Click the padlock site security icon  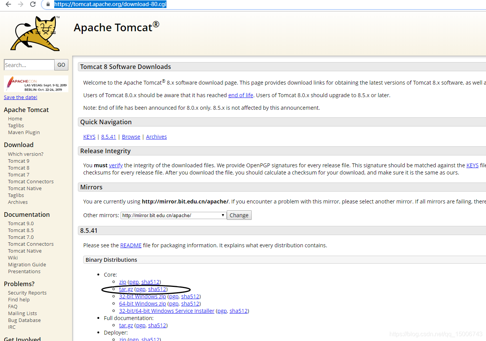48,4
